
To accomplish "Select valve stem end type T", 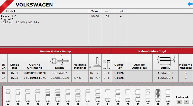I will pos(148,97).
